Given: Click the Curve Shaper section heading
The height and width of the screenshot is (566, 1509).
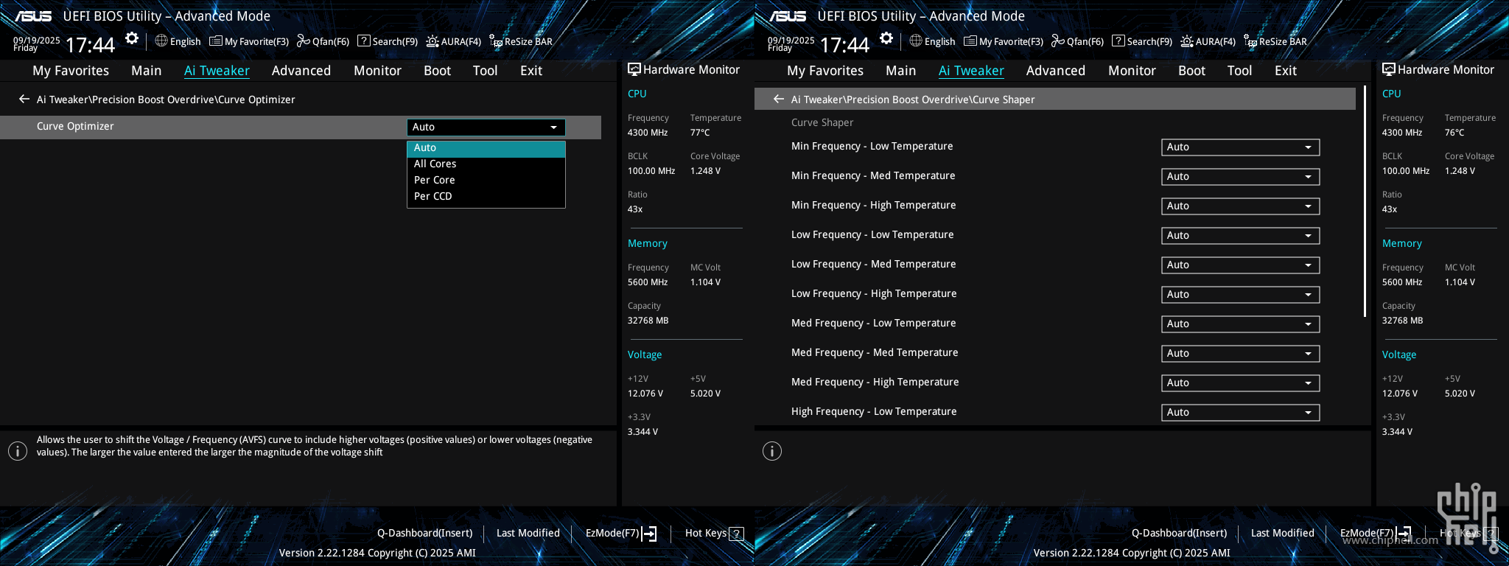Looking at the screenshot, I should pos(822,123).
